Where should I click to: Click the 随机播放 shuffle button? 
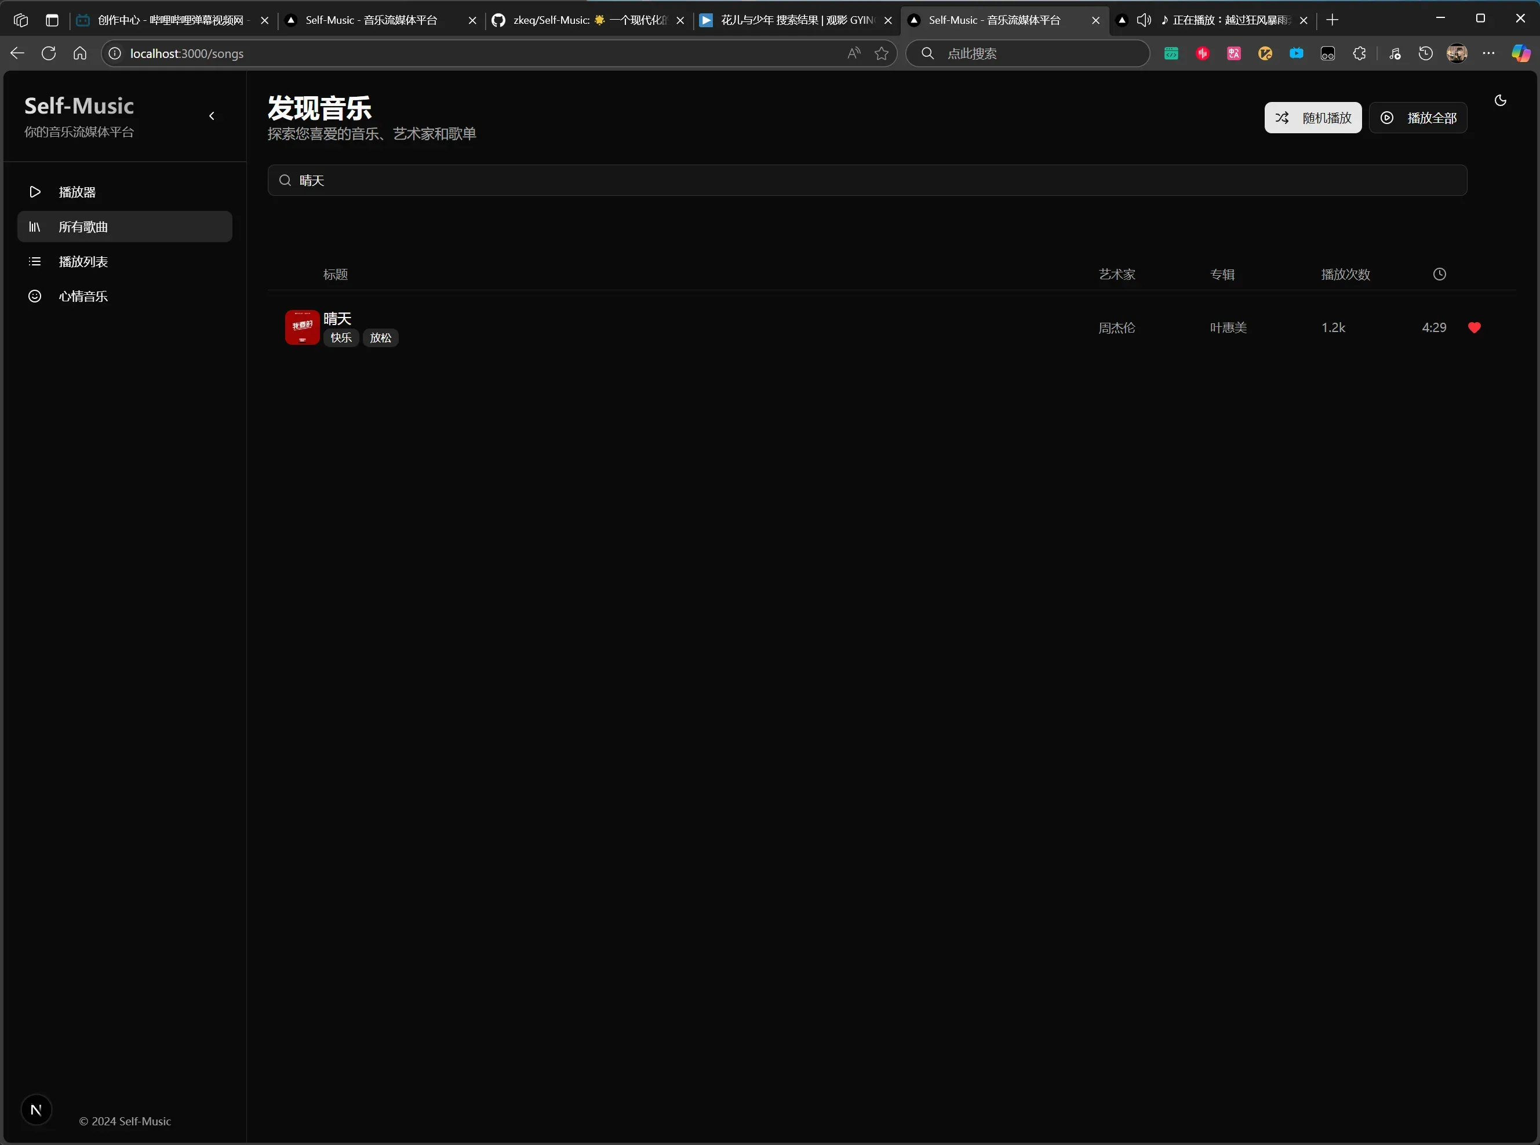click(1313, 118)
